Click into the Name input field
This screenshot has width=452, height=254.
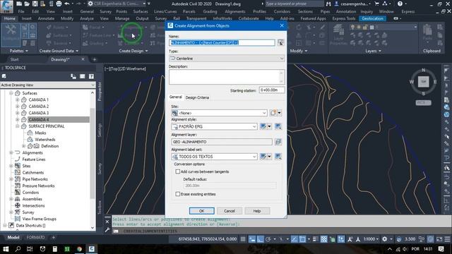(x=222, y=42)
